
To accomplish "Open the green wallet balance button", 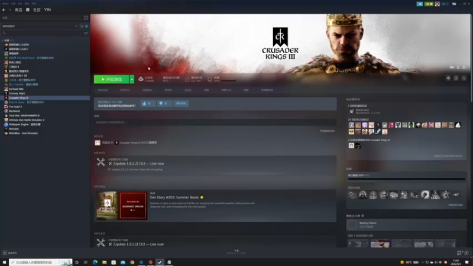I will (429, 4).
